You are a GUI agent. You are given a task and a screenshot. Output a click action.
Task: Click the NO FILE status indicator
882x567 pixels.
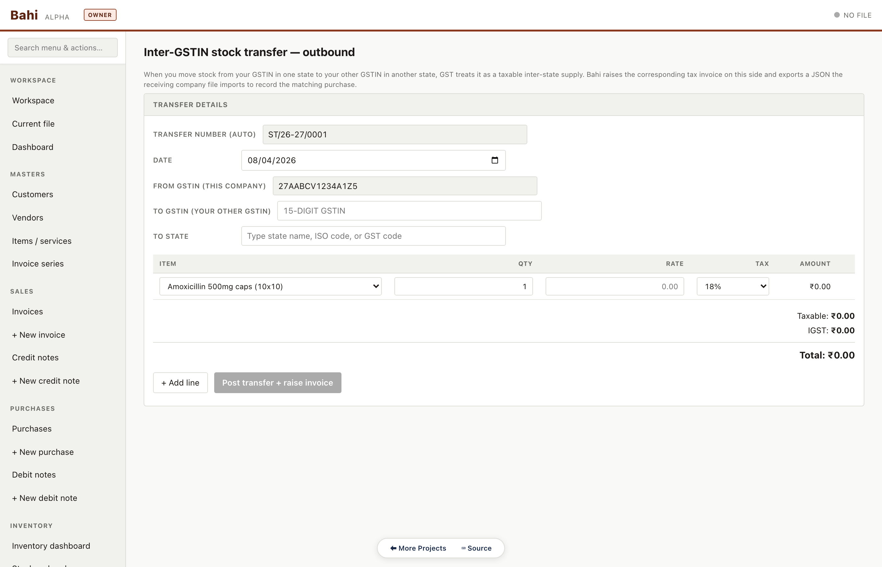pos(853,15)
